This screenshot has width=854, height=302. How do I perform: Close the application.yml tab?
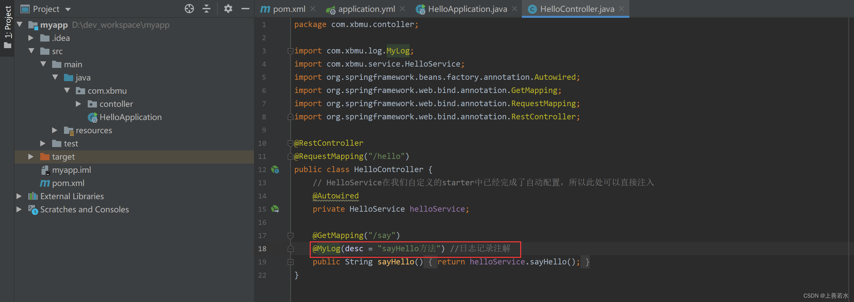[402, 9]
